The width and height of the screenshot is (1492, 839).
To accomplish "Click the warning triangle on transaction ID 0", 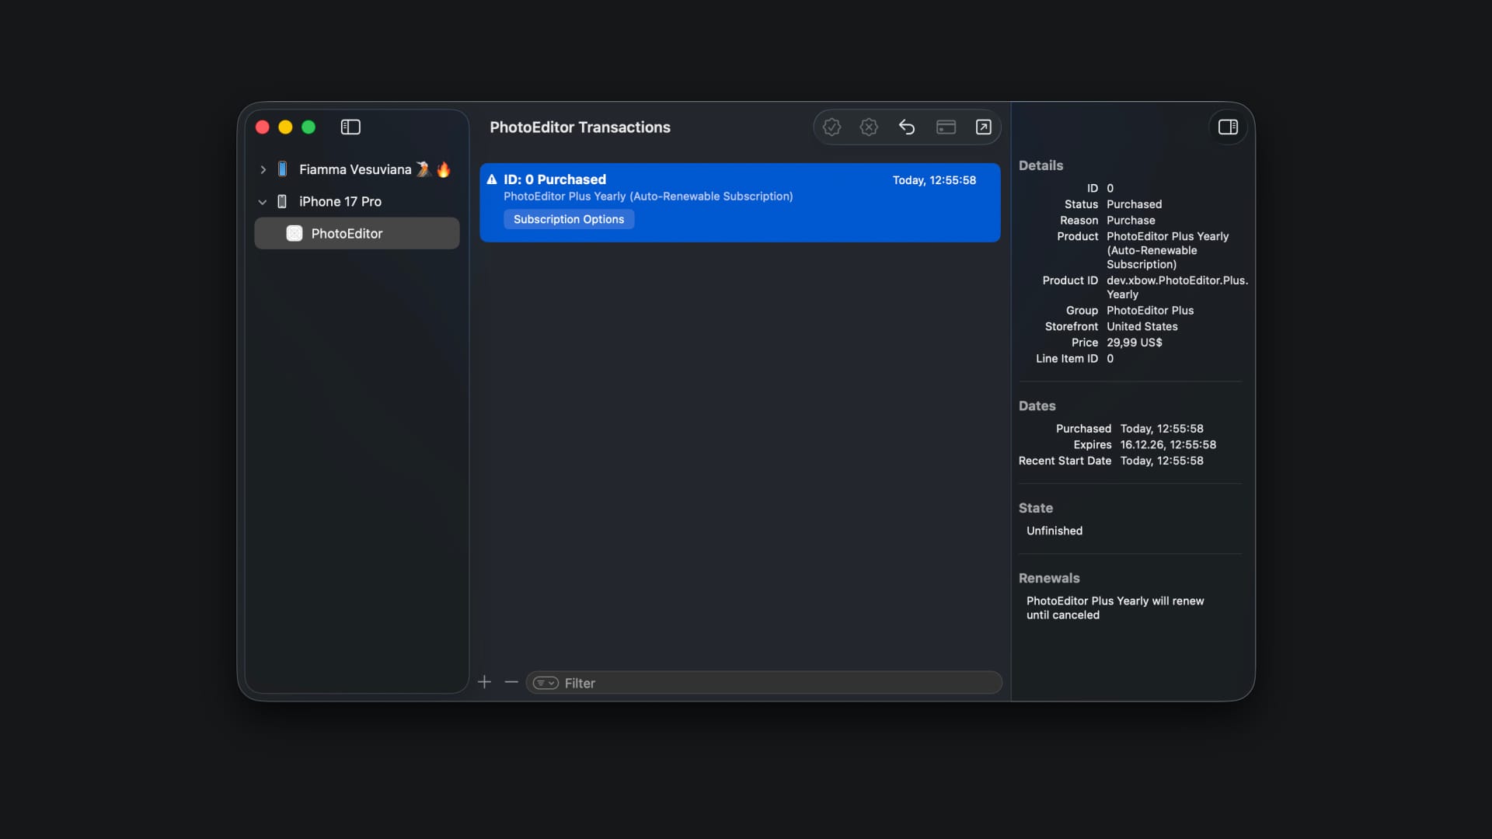I will tap(492, 179).
